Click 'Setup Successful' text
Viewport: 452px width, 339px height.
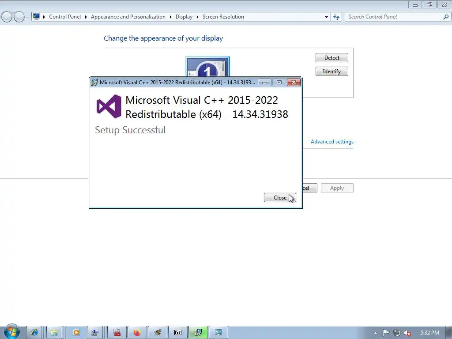[130, 130]
